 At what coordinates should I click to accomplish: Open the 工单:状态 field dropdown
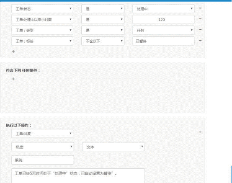tap(42, 9)
